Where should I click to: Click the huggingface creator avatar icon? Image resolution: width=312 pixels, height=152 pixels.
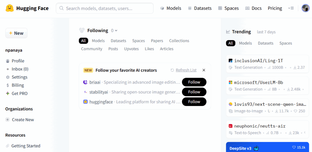pyautogui.click(x=85, y=102)
